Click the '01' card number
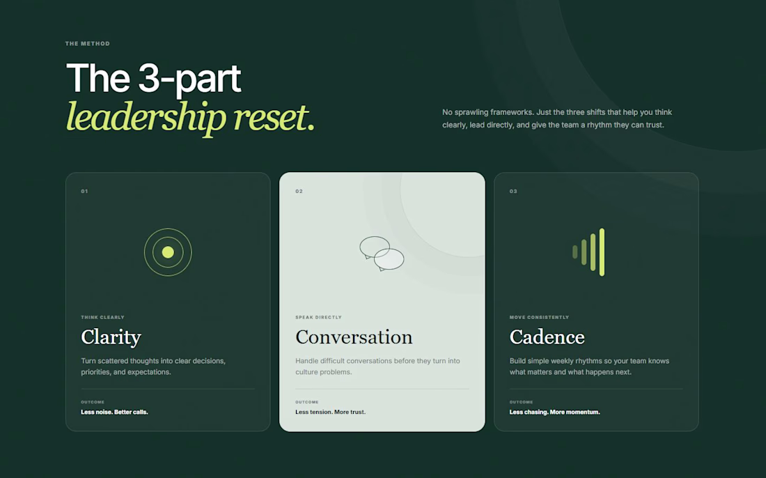The height and width of the screenshot is (478, 766). coord(84,191)
